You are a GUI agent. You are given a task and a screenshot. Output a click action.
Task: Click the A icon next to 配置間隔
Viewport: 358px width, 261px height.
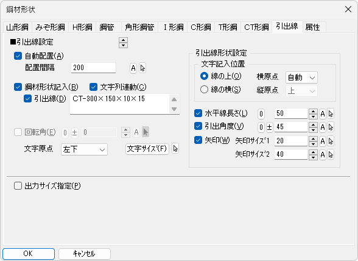tap(133, 68)
